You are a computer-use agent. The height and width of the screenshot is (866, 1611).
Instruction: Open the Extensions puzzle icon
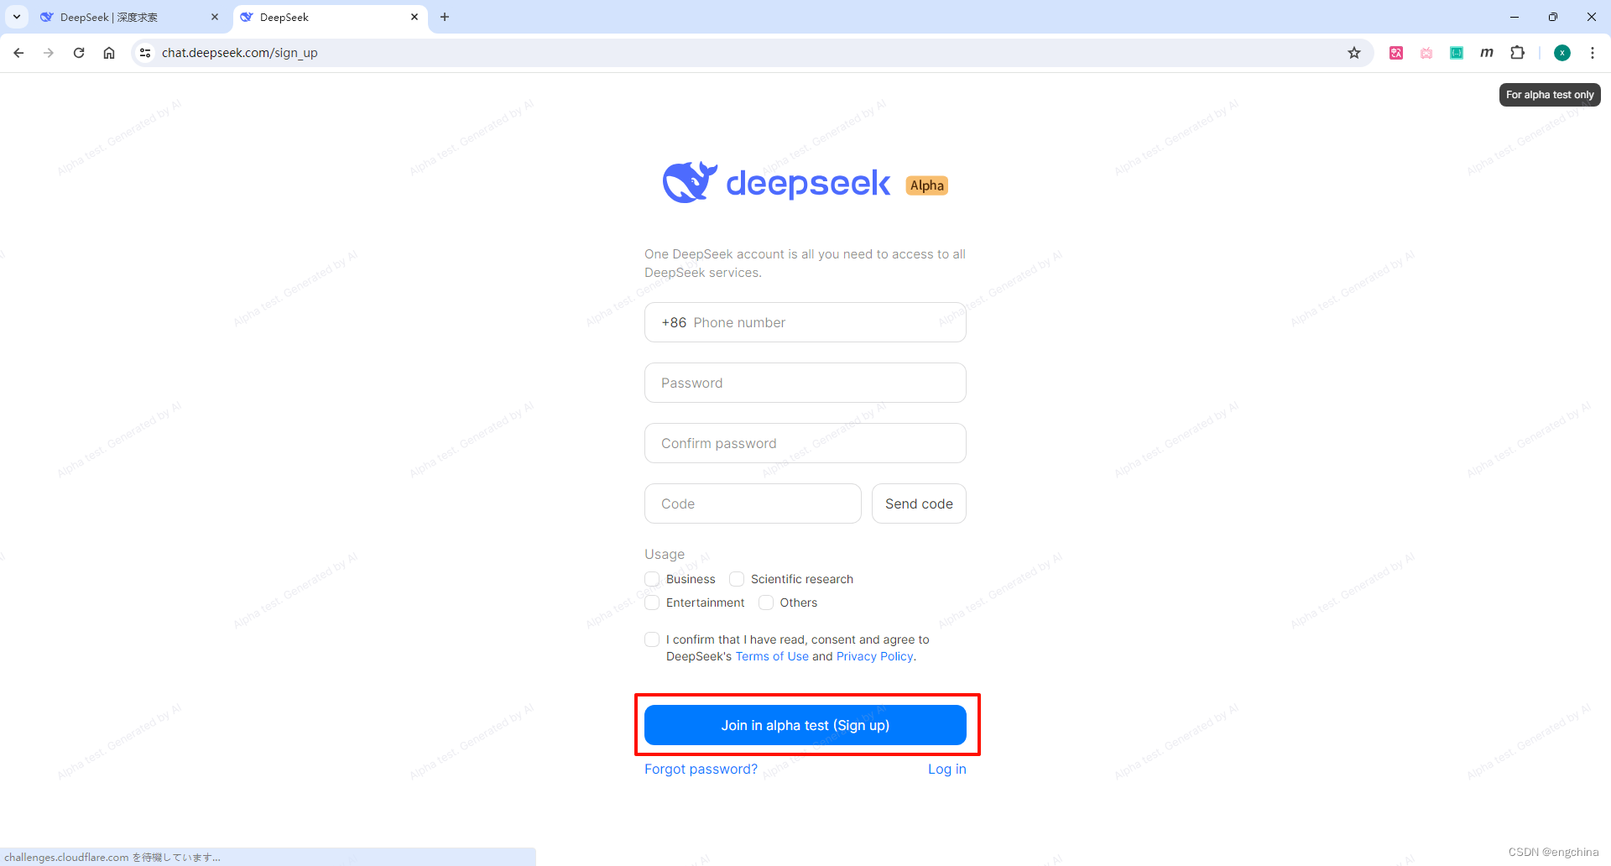(1517, 53)
